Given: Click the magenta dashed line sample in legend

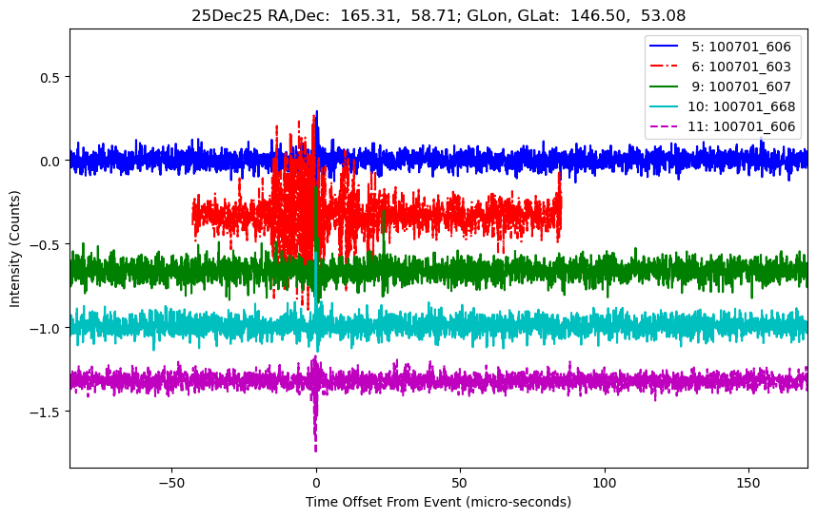Looking at the screenshot, I should [664, 126].
